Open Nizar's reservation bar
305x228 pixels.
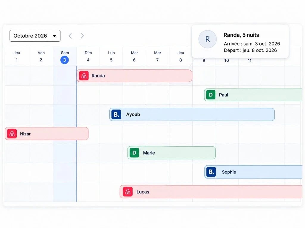pyautogui.click(x=47, y=134)
